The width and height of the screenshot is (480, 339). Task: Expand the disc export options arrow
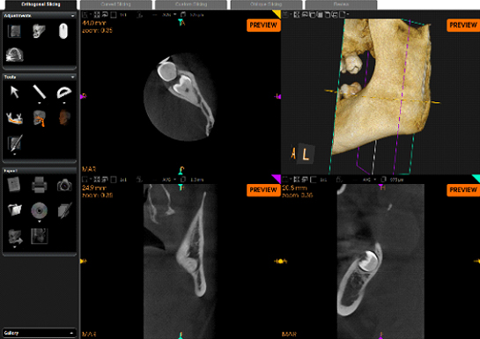pos(39,221)
